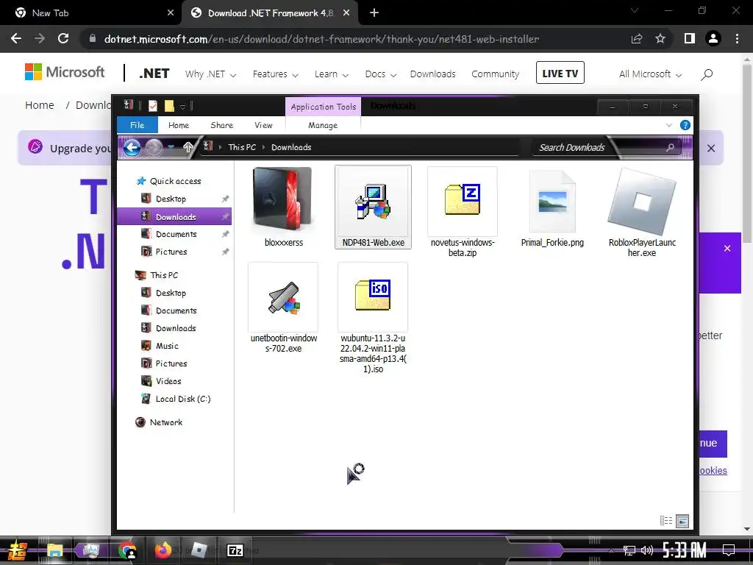Open recent locations dropdown arrow
753x565 pixels.
(171, 147)
